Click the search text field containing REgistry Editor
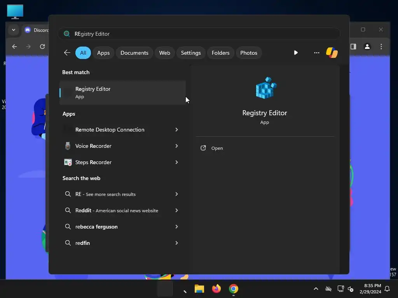 tap(199, 34)
